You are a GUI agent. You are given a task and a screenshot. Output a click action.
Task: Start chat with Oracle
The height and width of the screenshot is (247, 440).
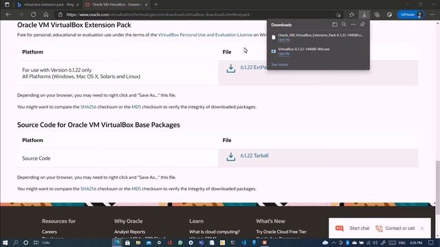(x=353, y=228)
